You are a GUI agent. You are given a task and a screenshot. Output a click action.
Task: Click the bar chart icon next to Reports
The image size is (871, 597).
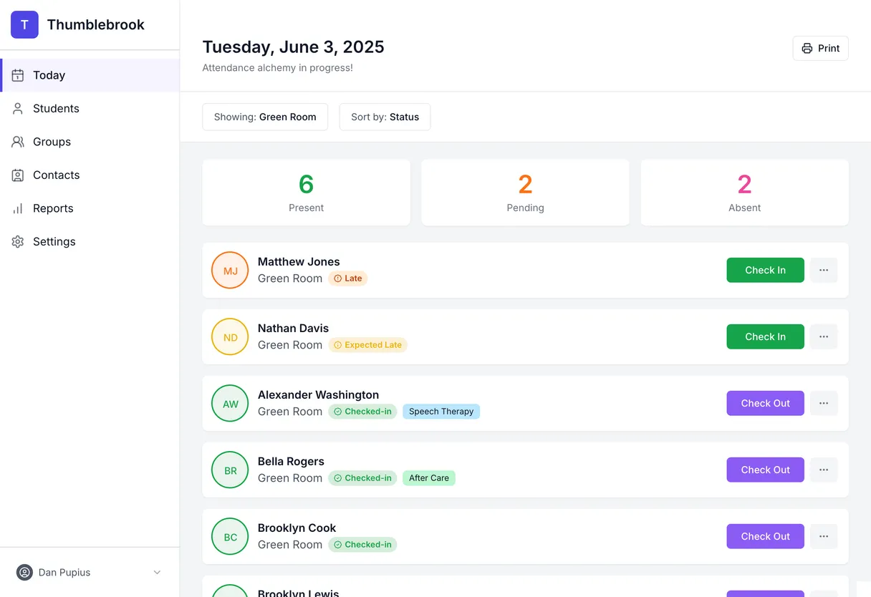pyautogui.click(x=18, y=208)
